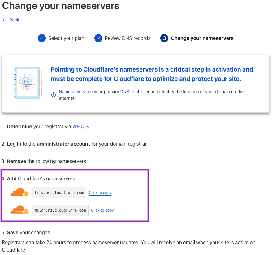Click '5. Save your changes' text
Image resolution: width=272 pixels, height=255 pixels.
point(26,233)
